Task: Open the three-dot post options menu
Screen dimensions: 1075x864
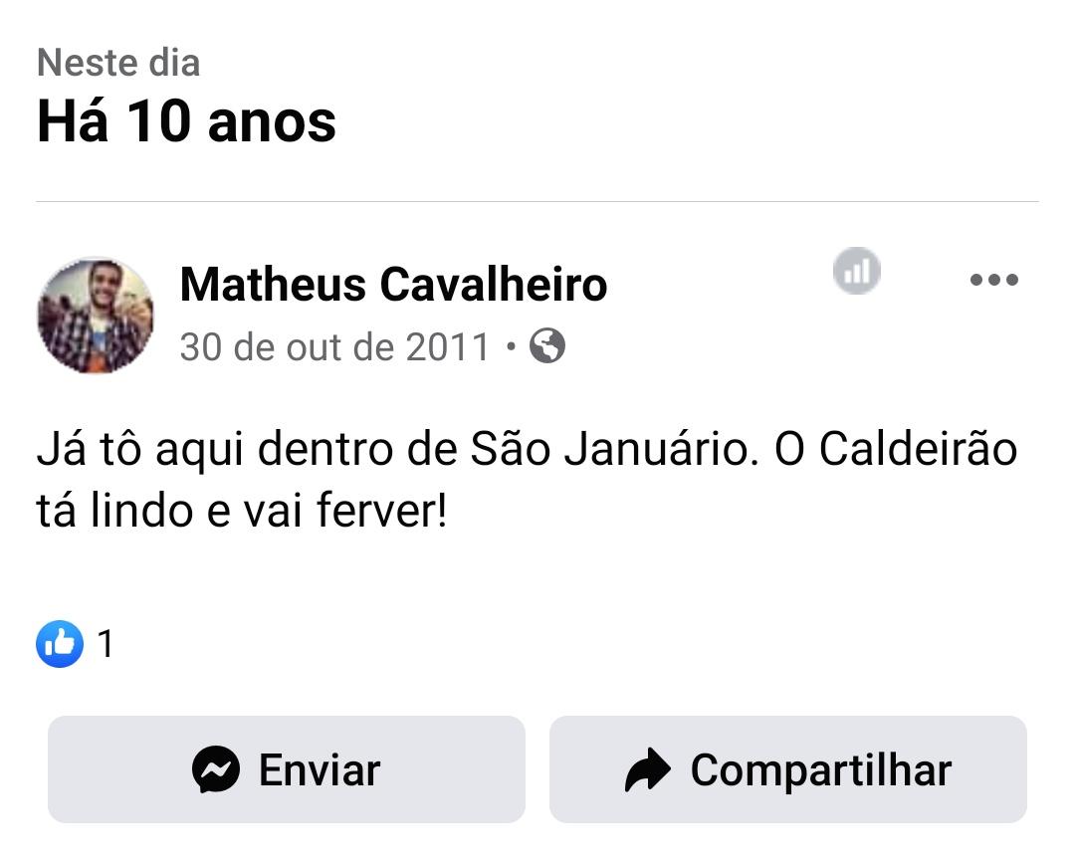Action: coord(993,280)
